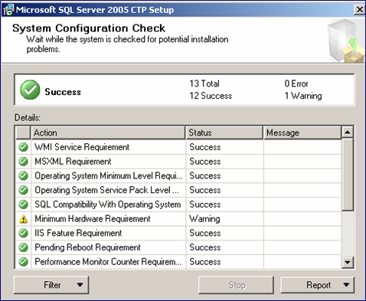
Task: Click status icon for Operating System Minimum Level row
Action: (x=23, y=175)
